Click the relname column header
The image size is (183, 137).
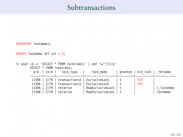[x=164, y=72]
